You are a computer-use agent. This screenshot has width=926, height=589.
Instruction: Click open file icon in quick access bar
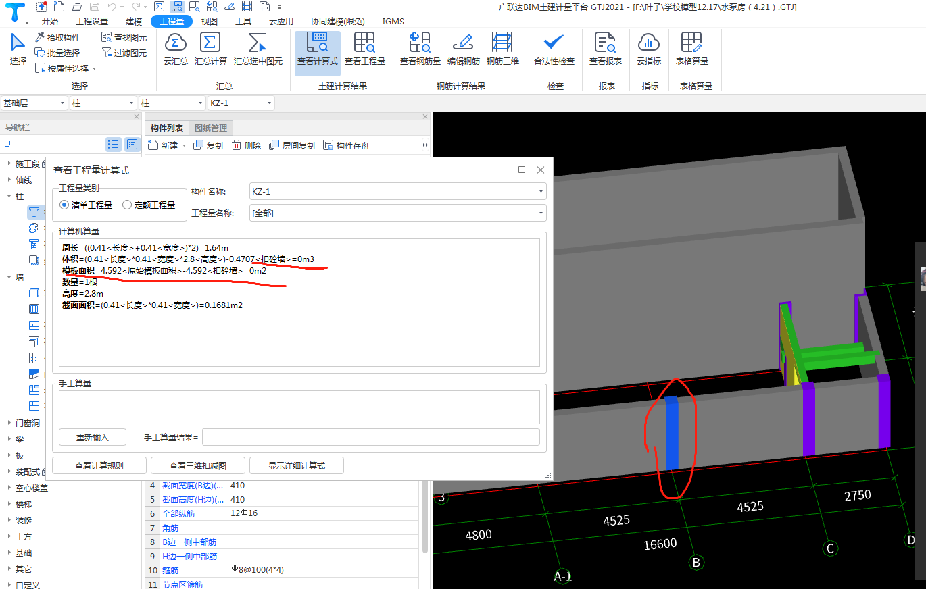77,7
